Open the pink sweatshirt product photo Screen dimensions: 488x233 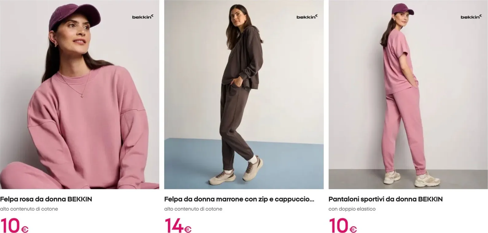click(x=79, y=94)
